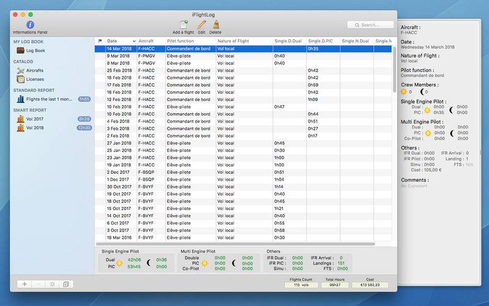This screenshot has width=489, height=306.
Task: Select the 2 Dec 2017 flight row
Action: pos(243,172)
